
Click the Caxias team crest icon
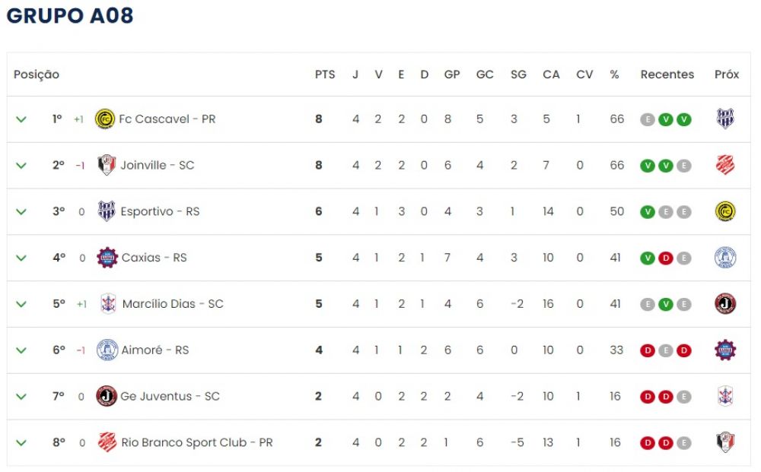[107, 258]
